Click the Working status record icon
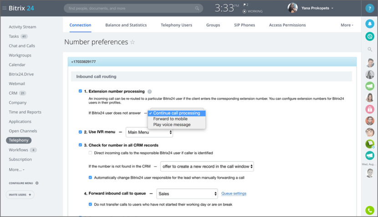The width and height of the screenshot is (378, 217). pyautogui.click(x=245, y=11)
